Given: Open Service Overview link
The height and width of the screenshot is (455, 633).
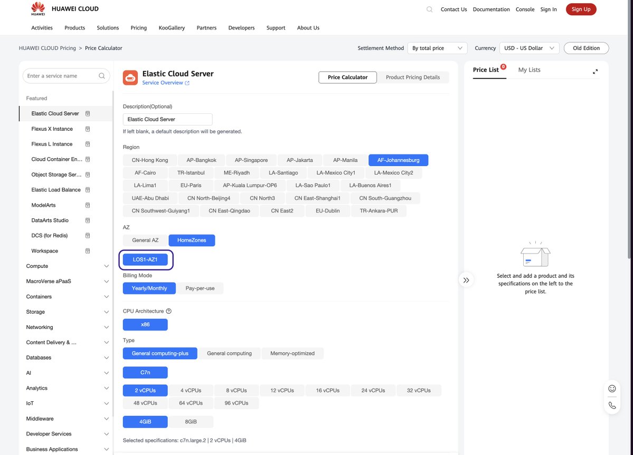Looking at the screenshot, I should coord(162,83).
